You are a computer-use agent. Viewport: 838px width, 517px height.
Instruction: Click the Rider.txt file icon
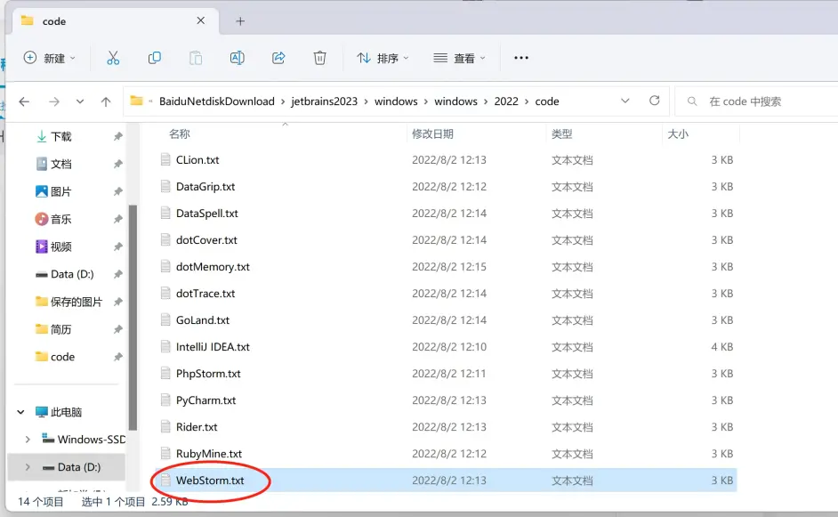[x=165, y=426]
